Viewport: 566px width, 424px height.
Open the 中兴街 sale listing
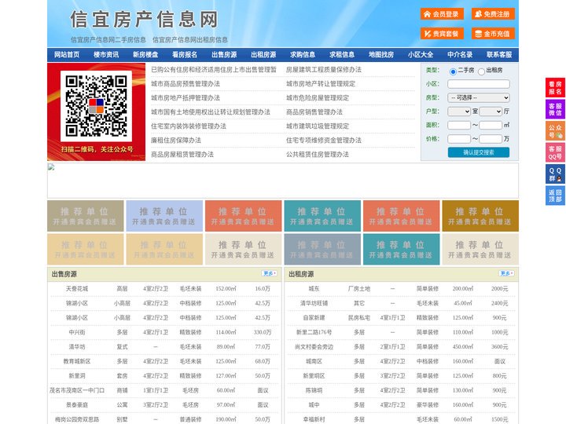77,332
